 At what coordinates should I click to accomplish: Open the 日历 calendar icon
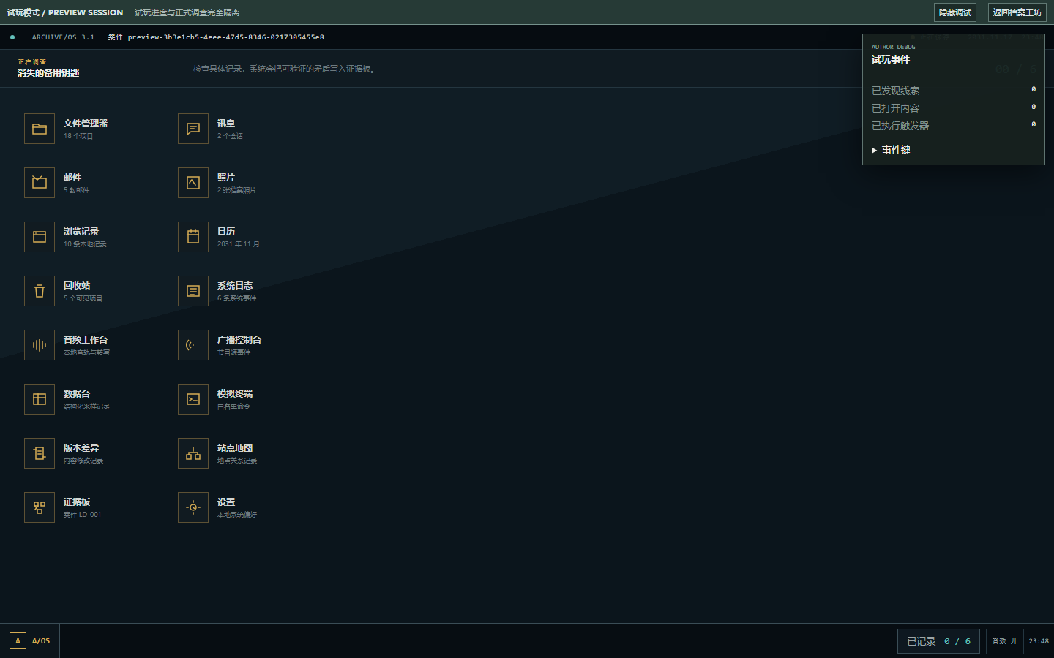(x=193, y=237)
